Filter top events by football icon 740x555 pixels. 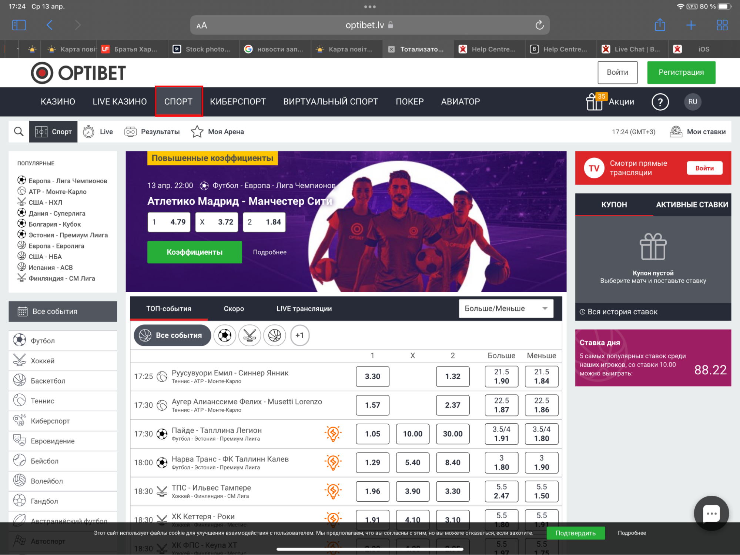[x=225, y=335]
